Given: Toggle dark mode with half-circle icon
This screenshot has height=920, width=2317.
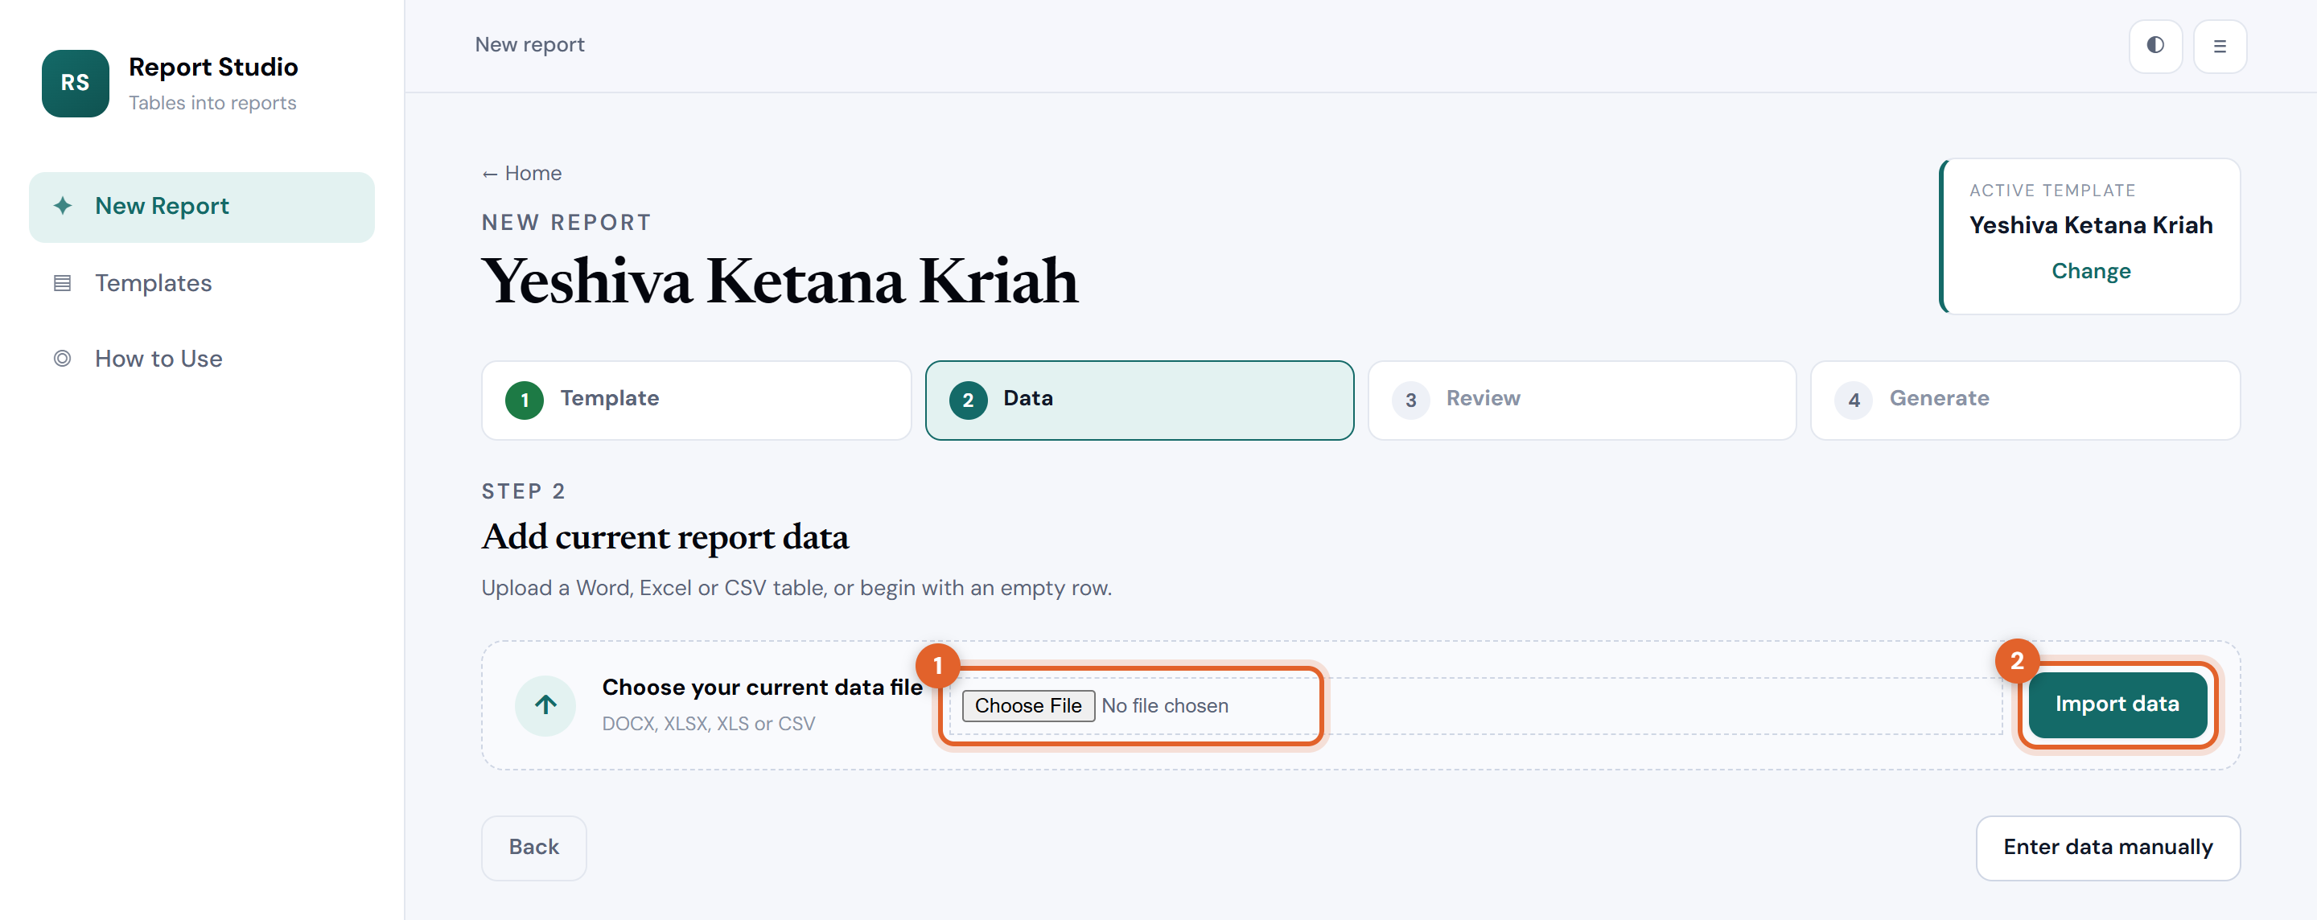Looking at the screenshot, I should coord(2155,46).
